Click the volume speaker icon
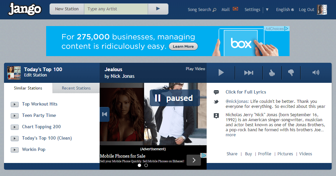This screenshot has height=176, width=336. pos(316,73)
